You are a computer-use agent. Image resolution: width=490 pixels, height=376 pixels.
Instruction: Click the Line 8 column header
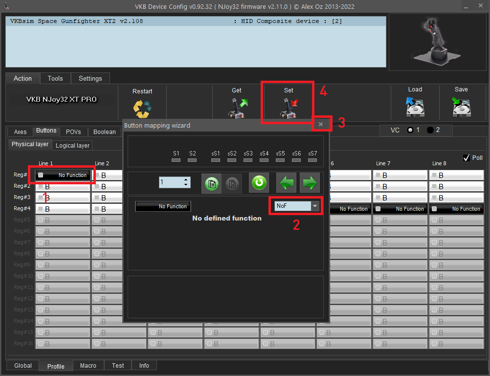click(439, 163)
